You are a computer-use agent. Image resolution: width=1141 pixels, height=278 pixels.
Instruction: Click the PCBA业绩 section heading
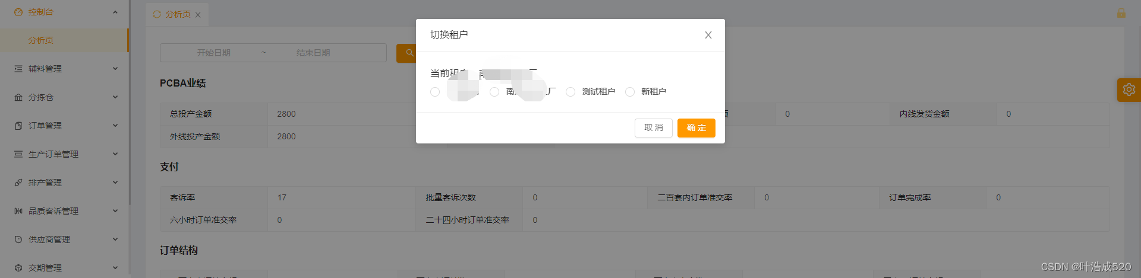[183, 84]
